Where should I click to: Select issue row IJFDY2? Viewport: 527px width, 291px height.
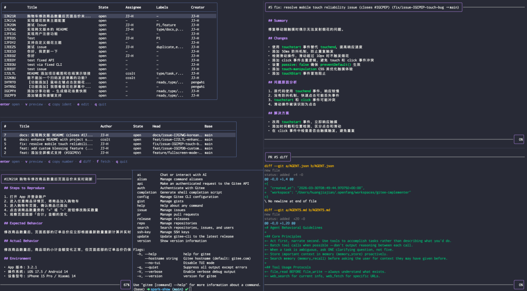(109, 42)
